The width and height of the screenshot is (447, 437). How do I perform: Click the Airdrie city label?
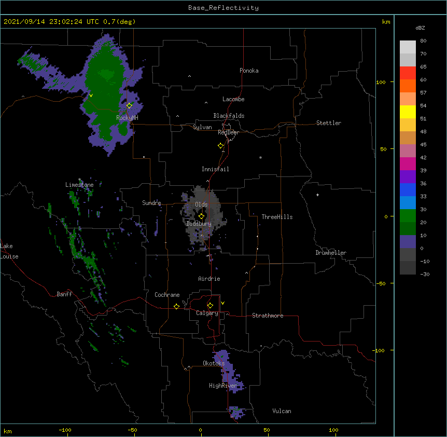[209, 279]
